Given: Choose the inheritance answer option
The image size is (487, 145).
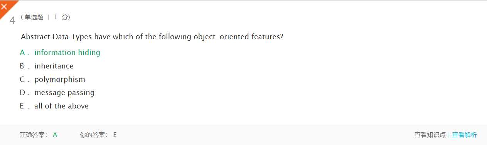Looking at the screenshot, I should pos(47,66).
